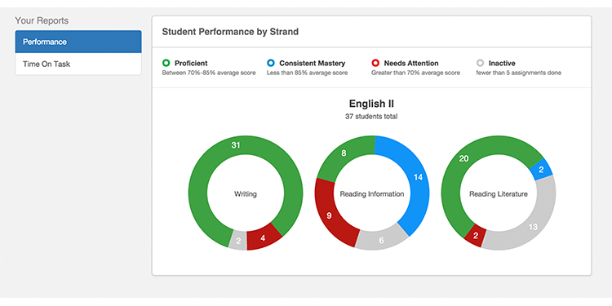Click the Reading Literature center label

coord(499,193)
